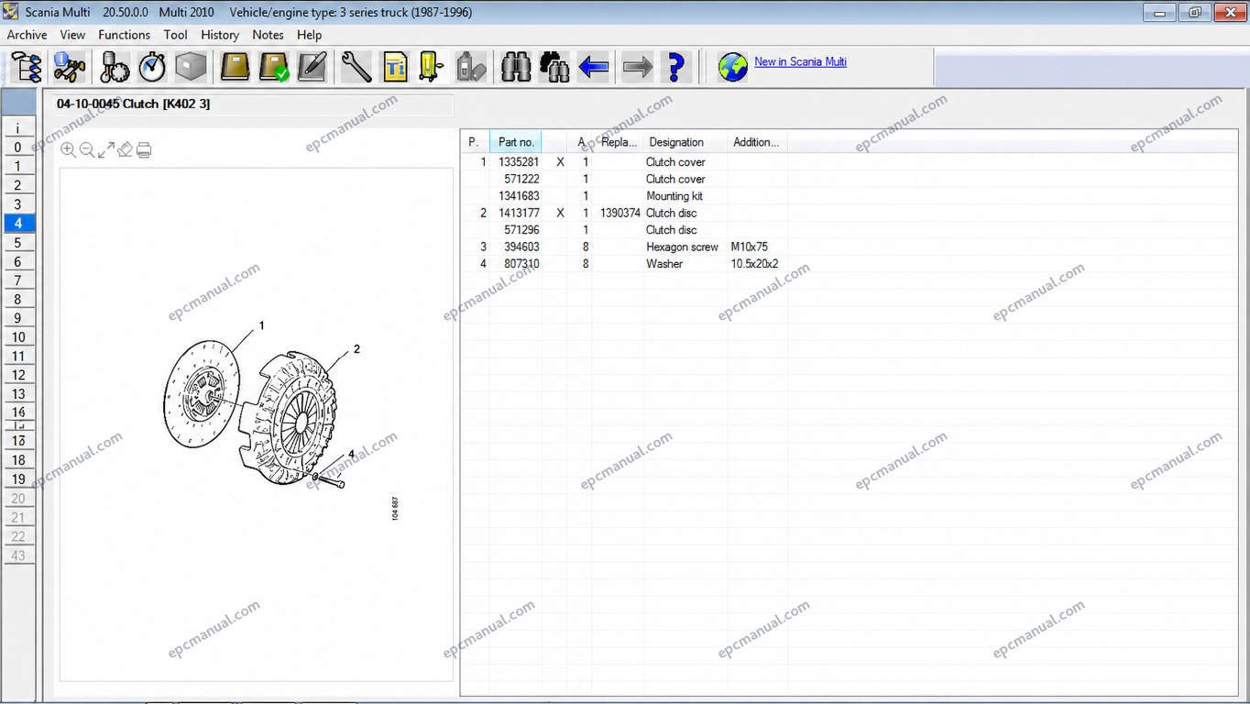This screenshot has height=704, width=1250.
Task: Switch to main group 1 tab
Action: pyautogui.click(x=17, y=167)
